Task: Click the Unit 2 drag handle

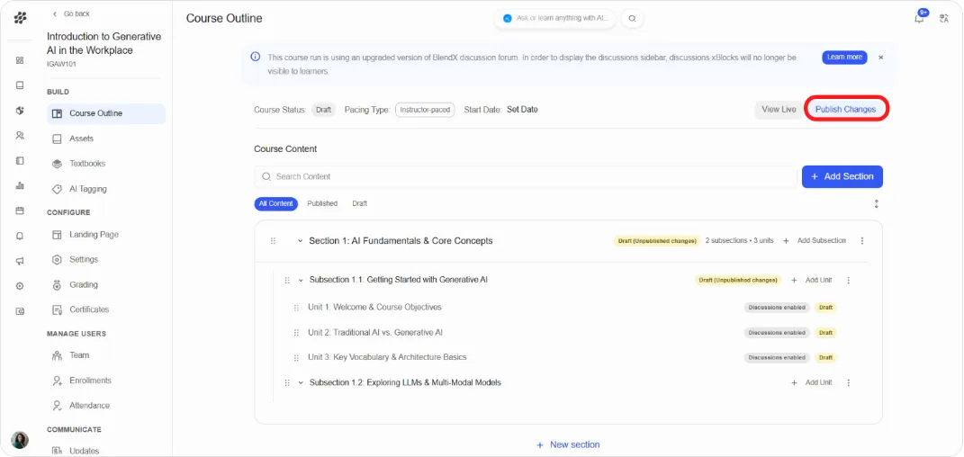Action: 296,332
